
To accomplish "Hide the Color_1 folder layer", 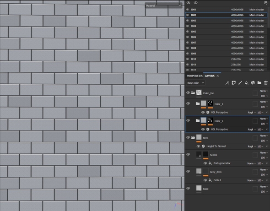I will pyautogui.click(x=188, y=103).
